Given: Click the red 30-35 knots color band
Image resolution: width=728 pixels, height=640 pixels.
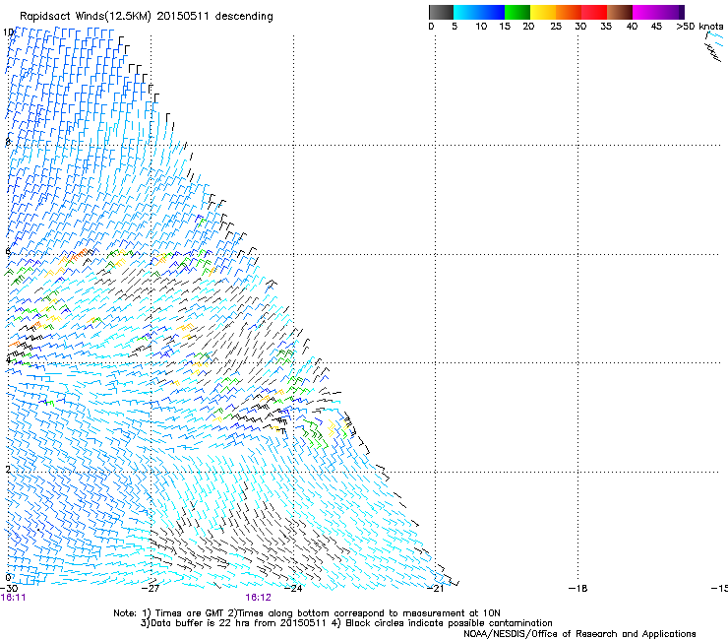Looking at the screenshot, I should point(594,12).
